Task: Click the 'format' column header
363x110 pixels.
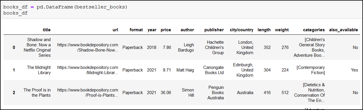Action: click(x=136, y=30)
